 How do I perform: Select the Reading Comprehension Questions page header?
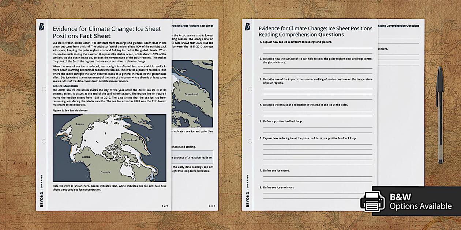point(315,31)
